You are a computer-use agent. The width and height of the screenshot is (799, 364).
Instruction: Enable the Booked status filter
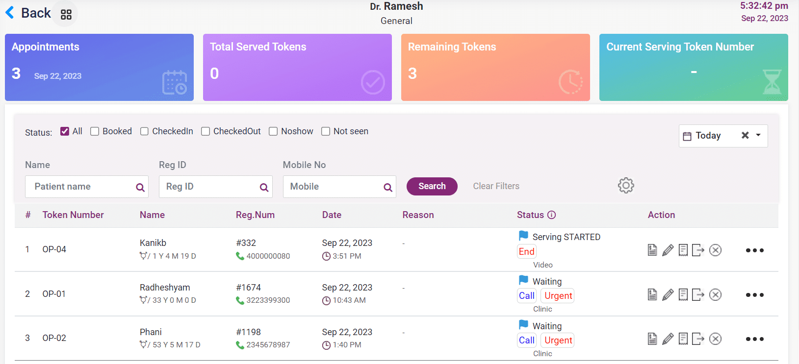[x=95, y=131]
